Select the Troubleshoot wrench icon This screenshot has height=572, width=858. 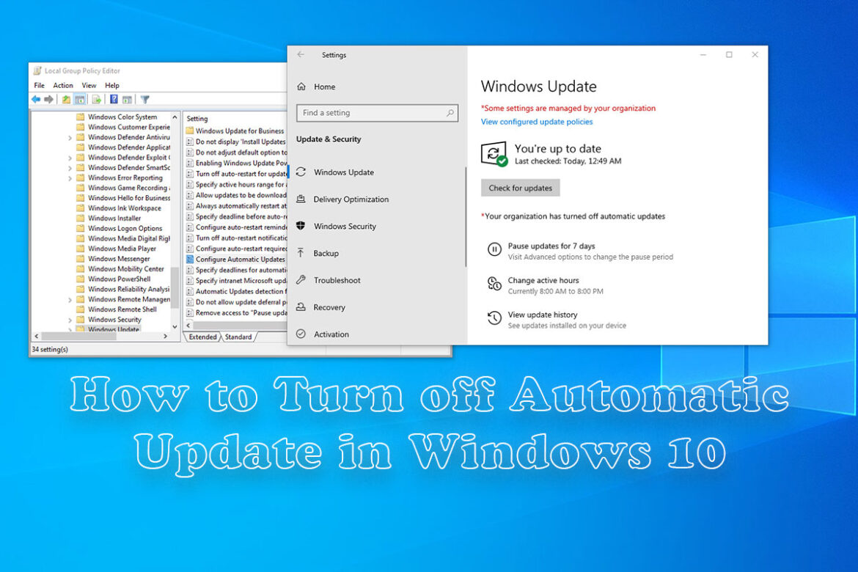pos(301,279)
